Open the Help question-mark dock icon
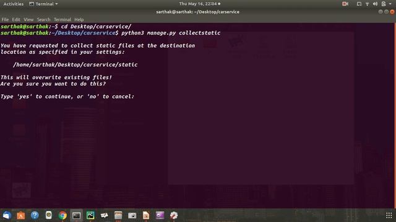The image size is (396, 222). (x=35, y=215)
